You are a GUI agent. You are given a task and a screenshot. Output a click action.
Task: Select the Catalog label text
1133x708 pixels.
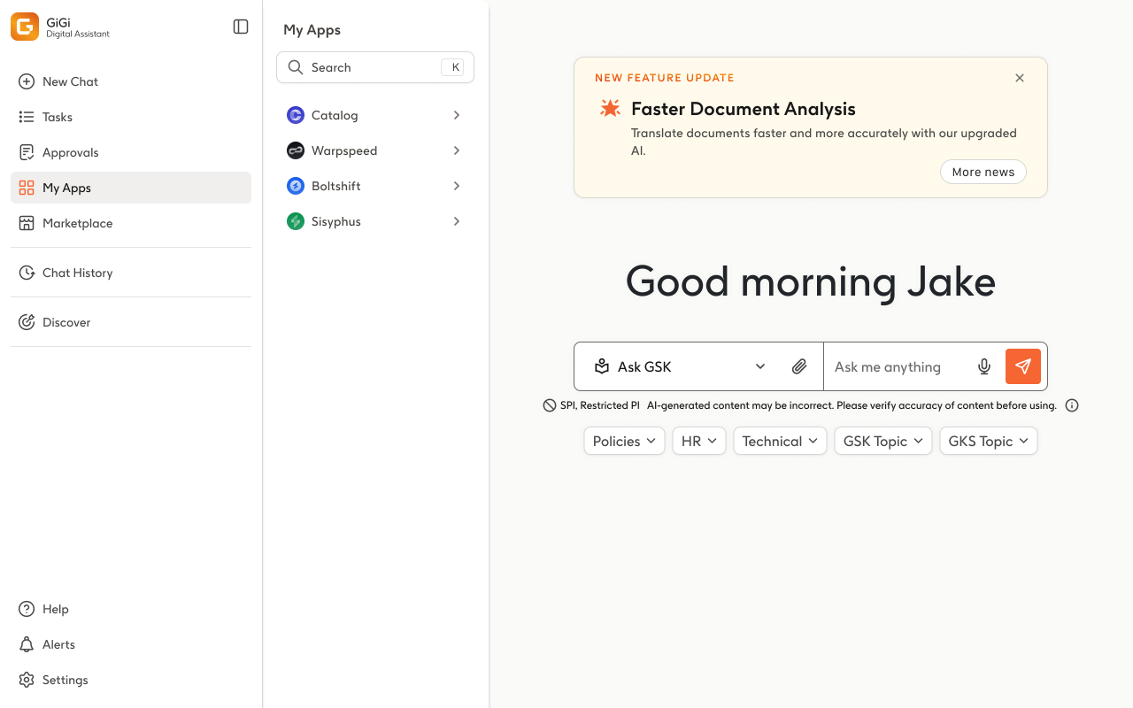click(335, 115)
